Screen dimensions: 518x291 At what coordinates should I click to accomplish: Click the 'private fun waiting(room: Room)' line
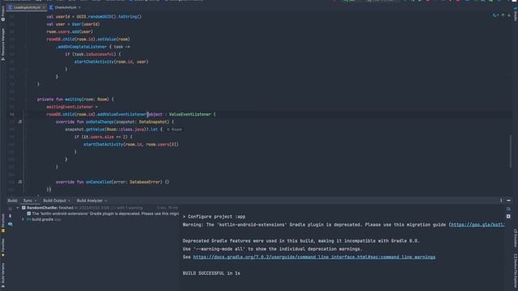click(x=75, y=99)
